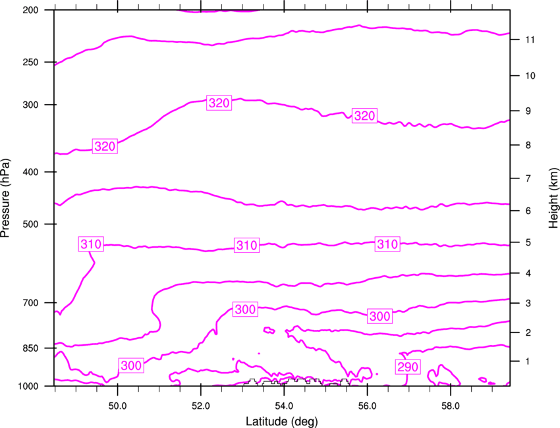560x428 pixels.
Task: Click the 1 km height tick label
Action: pyautogui.click(x=528, y=361)
